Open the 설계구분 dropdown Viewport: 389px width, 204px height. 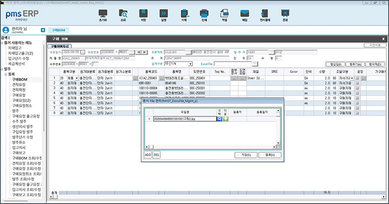click(x=191, y=63)
